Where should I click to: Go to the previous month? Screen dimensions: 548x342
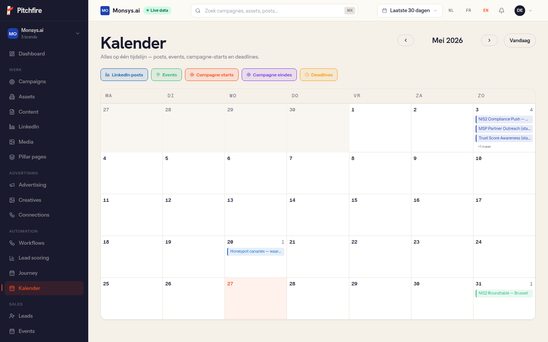pyautogui.click(x=406, y=40)
